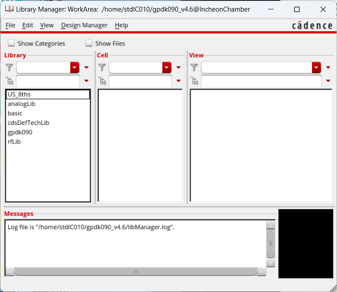This screenshot has width=337, height=292.
Task: Open the View menu
Action: coord(46,25)
